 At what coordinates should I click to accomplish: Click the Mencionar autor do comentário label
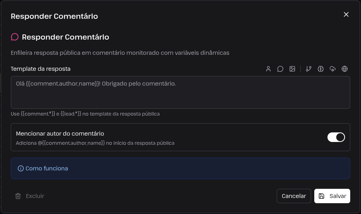coord(60,134)
